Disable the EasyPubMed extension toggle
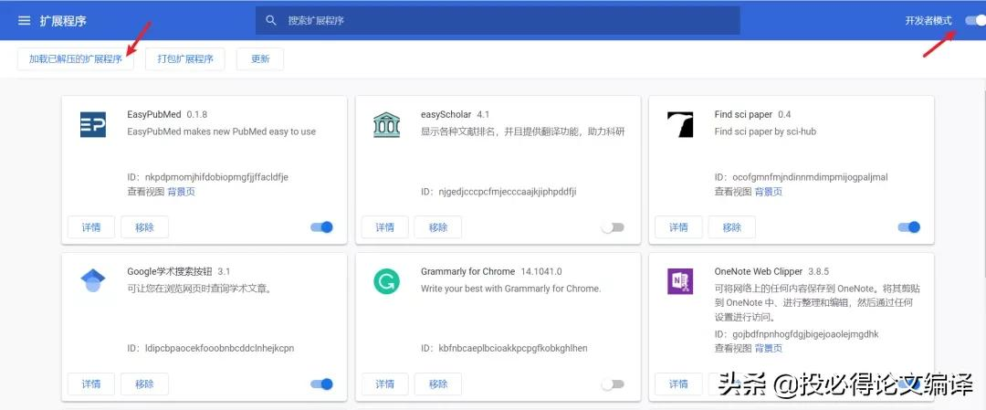Screen dimensions: 986x410 (x=321, y=227)
